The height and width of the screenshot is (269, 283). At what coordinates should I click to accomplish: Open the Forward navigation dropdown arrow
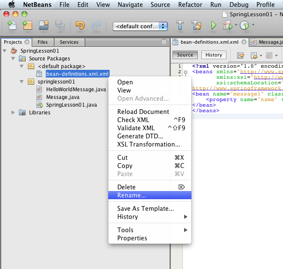276,56
